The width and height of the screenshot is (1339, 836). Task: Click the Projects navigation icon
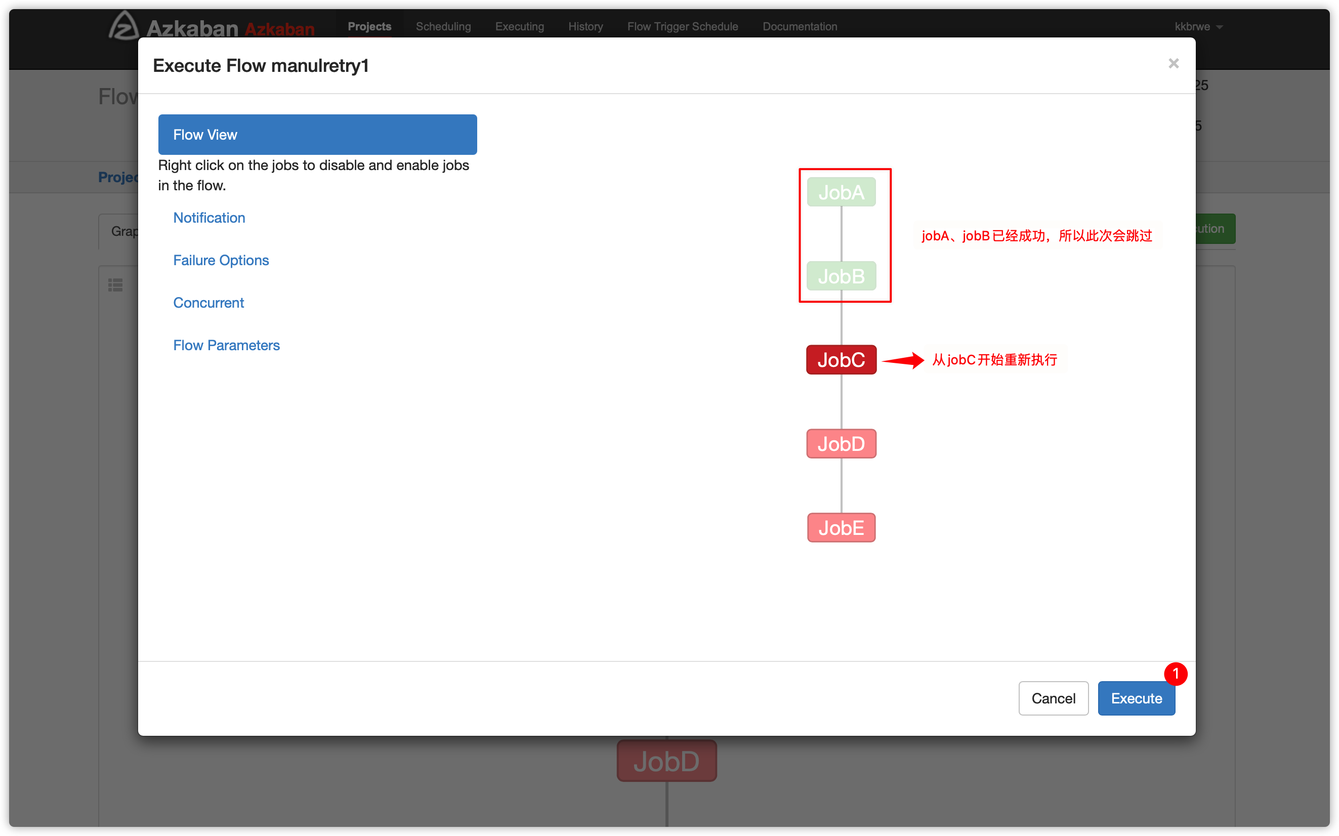click(370, 26)
